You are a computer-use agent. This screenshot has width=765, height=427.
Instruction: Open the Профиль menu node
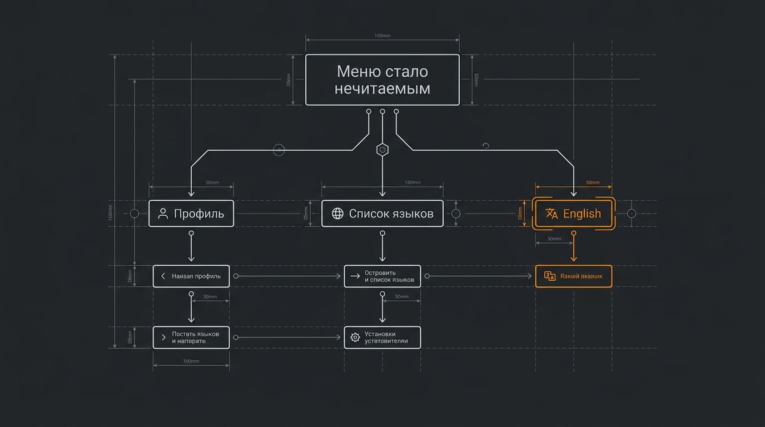point(191,213)
